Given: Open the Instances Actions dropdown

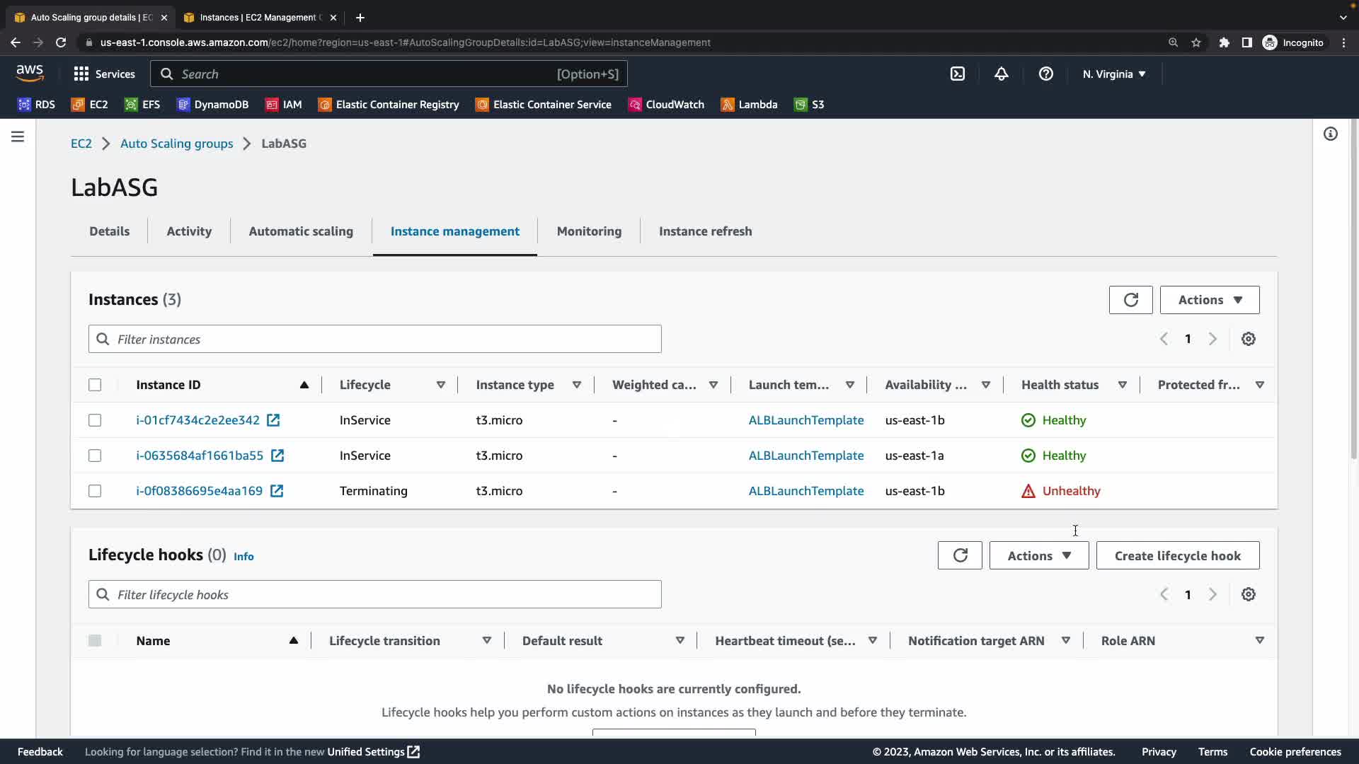Looking at the screenshot, I should (x=1209, y=300).
